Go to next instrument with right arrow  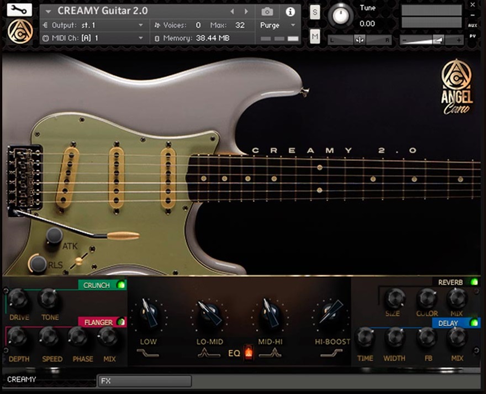246,12
